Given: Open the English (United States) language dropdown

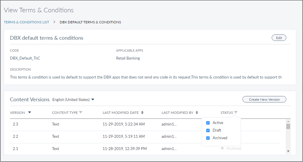Looking at the screenshot, I should [73, 100].
